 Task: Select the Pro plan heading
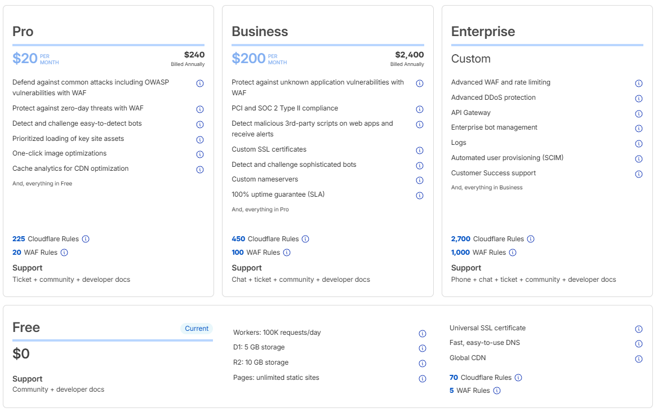coord(23,32)
